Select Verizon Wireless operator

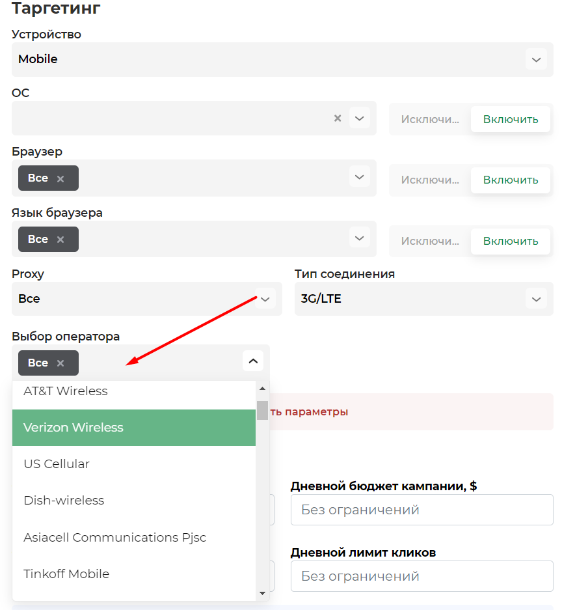point(134,428)
